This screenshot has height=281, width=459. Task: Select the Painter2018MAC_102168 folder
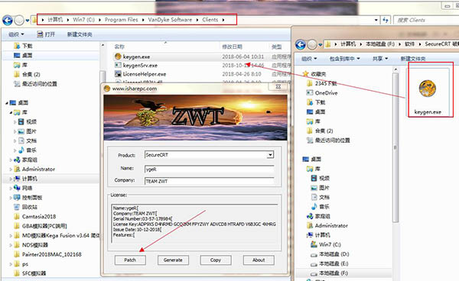point(47,254)
